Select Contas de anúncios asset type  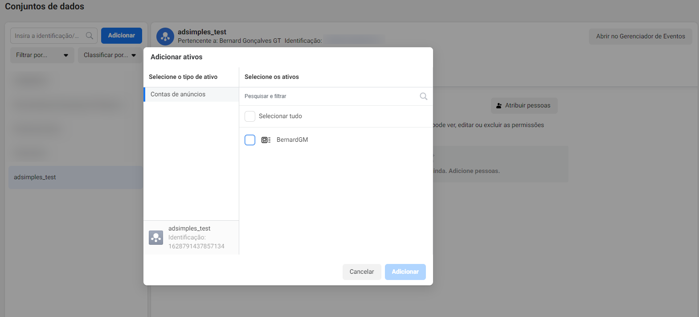coord(191,95)
